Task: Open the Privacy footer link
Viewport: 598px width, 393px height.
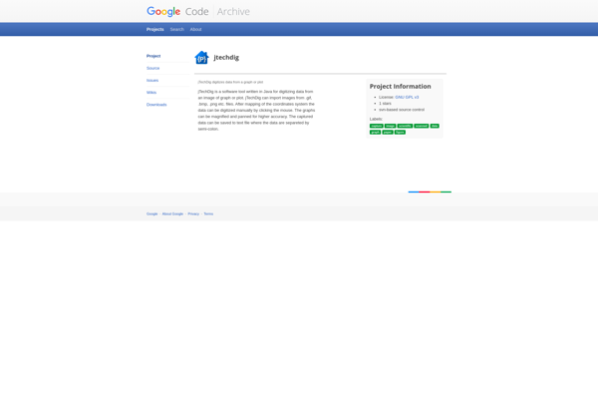Action: point(193,214)
